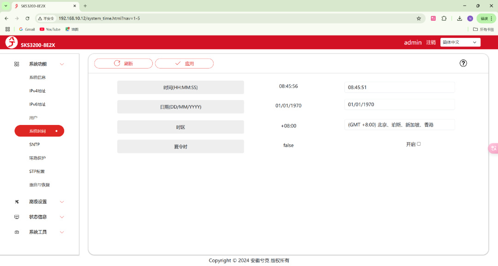Click the date input field showing 01/01/1970
Screen dimensions: 498x266
tap(399, 105)
